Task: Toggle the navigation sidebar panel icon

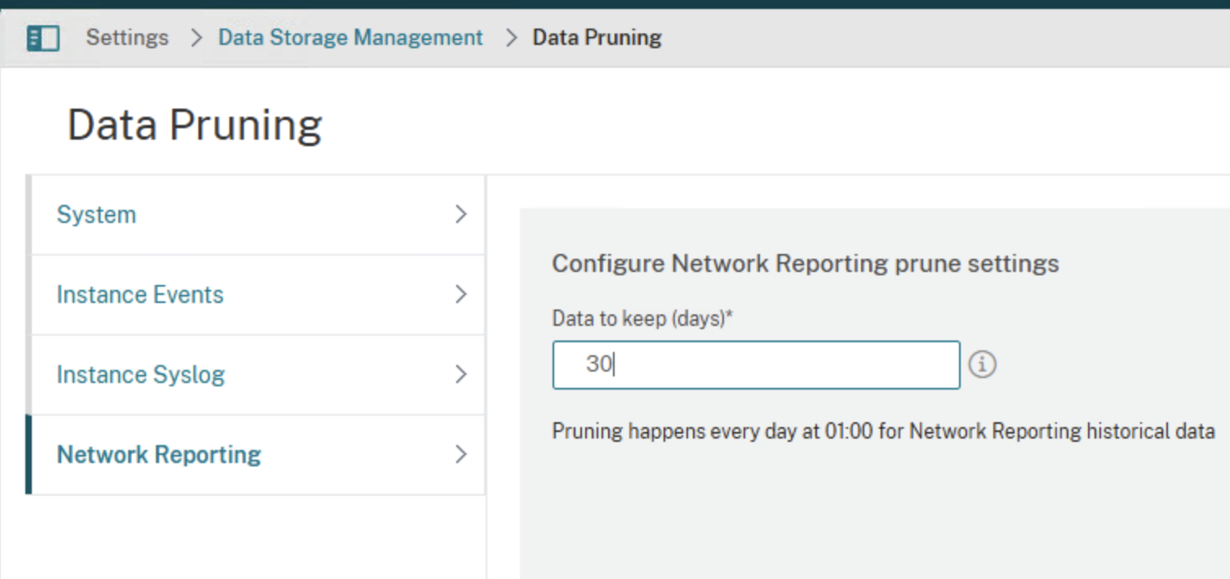Action: pos(42,38)
